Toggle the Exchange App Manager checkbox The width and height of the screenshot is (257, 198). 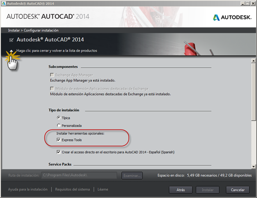tap(52, 75)
